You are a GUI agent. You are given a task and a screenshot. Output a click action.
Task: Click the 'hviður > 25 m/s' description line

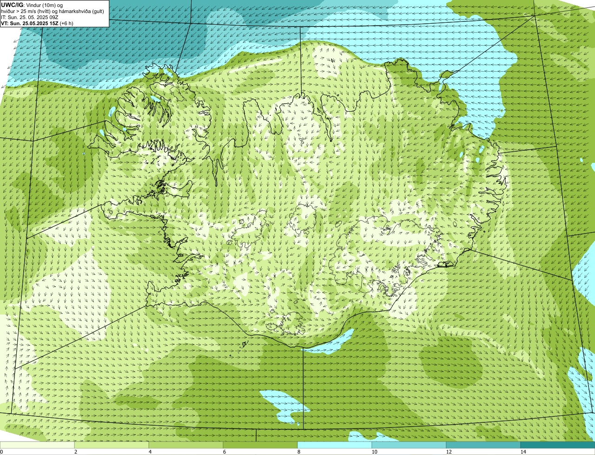coord(53,11)
